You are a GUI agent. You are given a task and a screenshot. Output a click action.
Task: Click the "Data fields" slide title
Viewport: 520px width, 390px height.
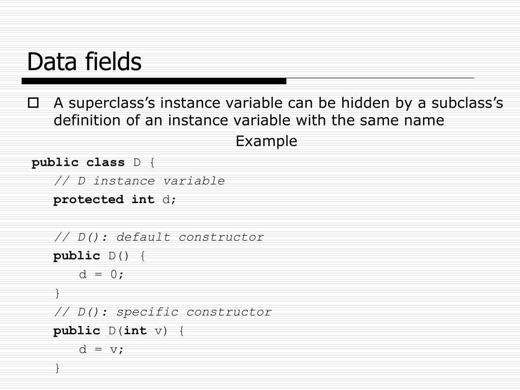click(84, 61)
